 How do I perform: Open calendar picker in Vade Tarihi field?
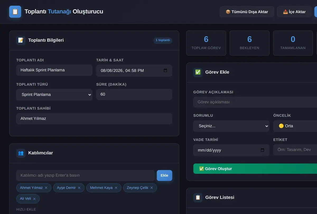coord(262,150)
